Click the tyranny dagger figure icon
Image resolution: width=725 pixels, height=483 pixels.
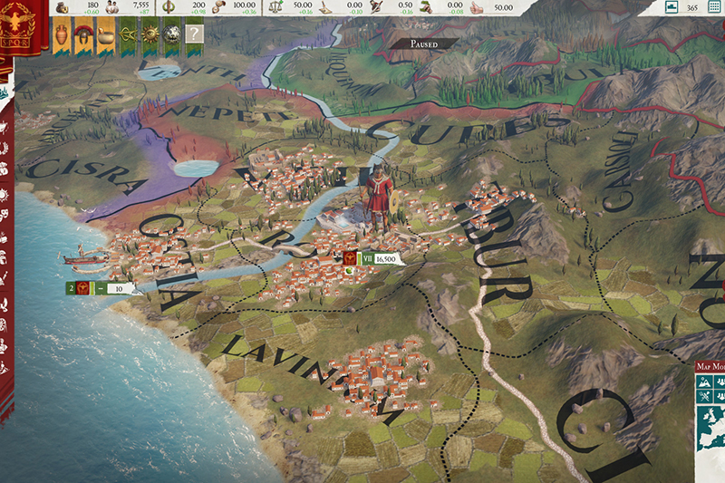click(x=376, y=7)
